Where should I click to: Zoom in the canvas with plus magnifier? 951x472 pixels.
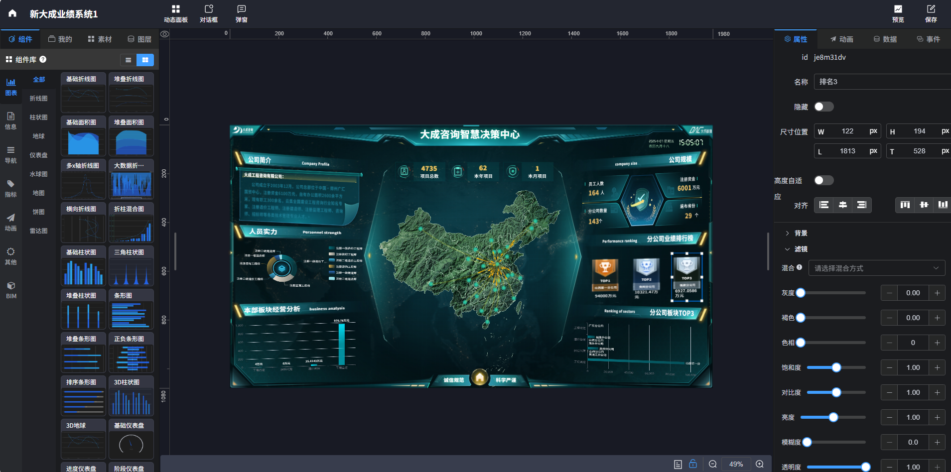coord(760,464)
